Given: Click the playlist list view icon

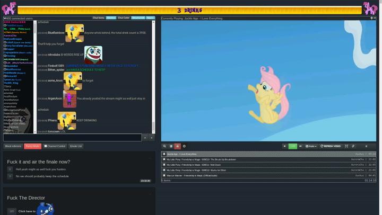Looking at the screenshot, I should 171,146.
